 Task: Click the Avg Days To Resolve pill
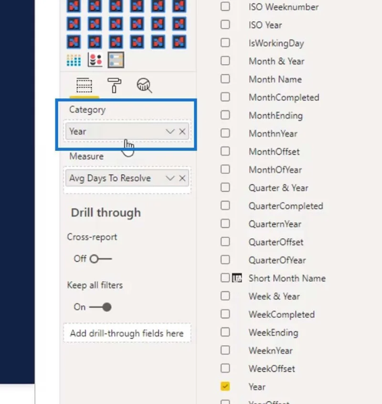tap(127, 178)
